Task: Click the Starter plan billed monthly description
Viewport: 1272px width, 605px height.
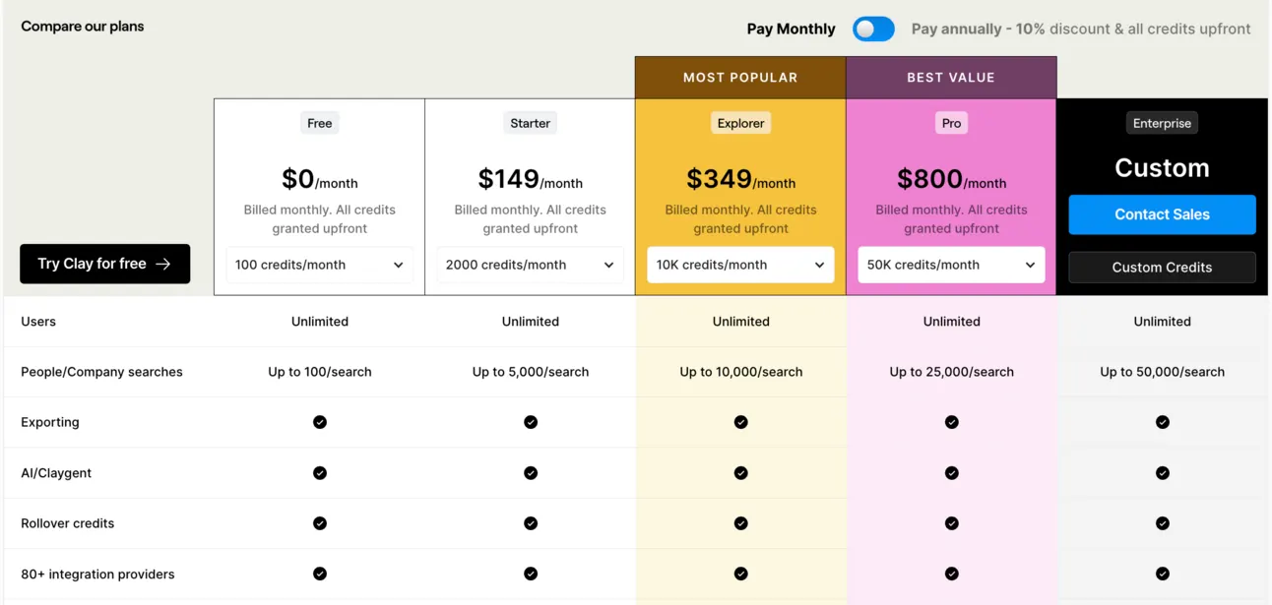Action: pyautogui.click(x=531, y=219)
